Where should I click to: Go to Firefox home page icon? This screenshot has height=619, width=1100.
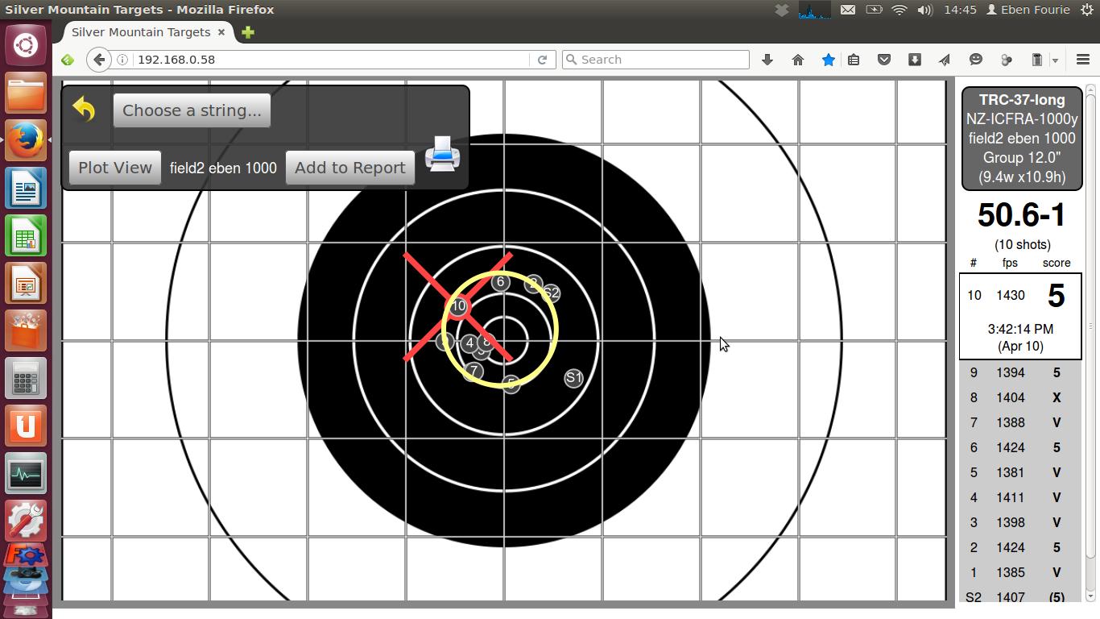[798, 60]
